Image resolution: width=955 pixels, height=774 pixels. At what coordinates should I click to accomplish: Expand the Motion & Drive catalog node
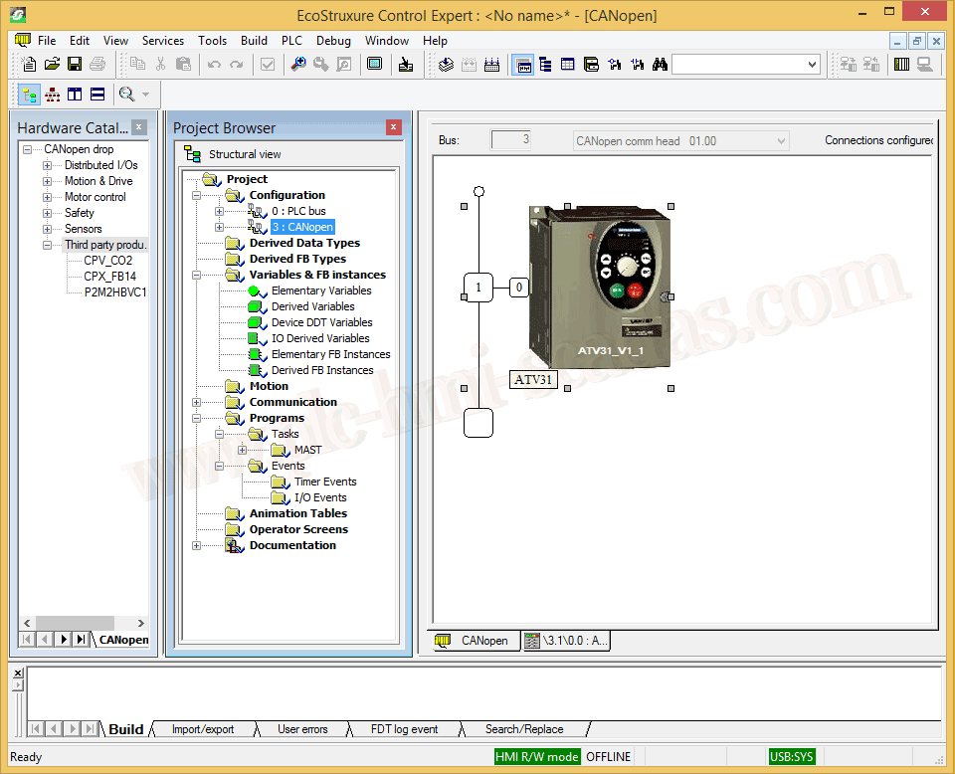47,181
